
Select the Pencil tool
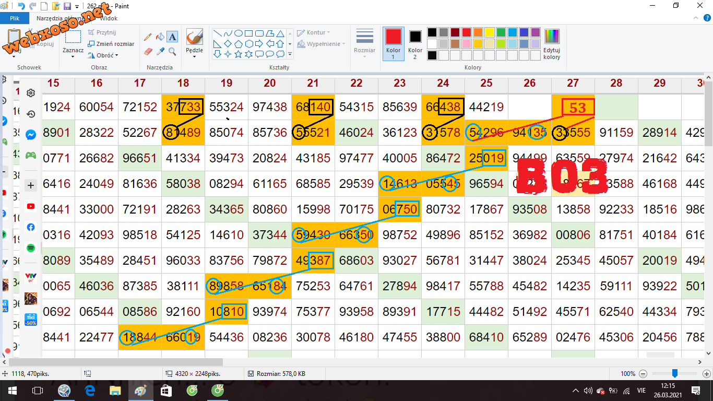pyautogui.click(x=148, y=37)
